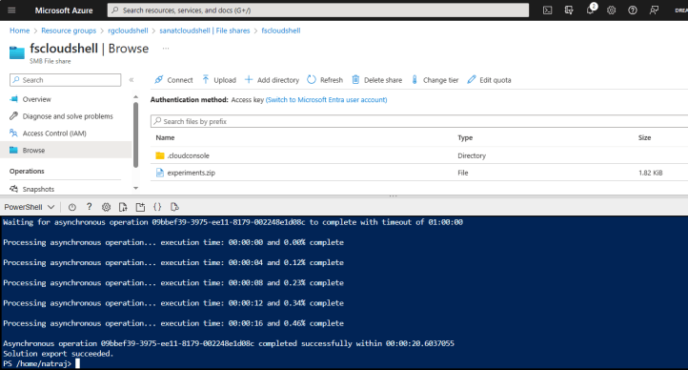Click the Search files by prefix box

419,121
